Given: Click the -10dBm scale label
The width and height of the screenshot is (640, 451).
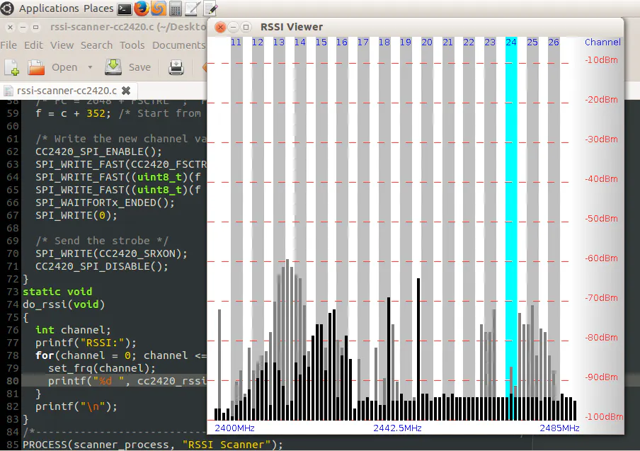Looking at the screenshot, I should [x=601, y=60].
